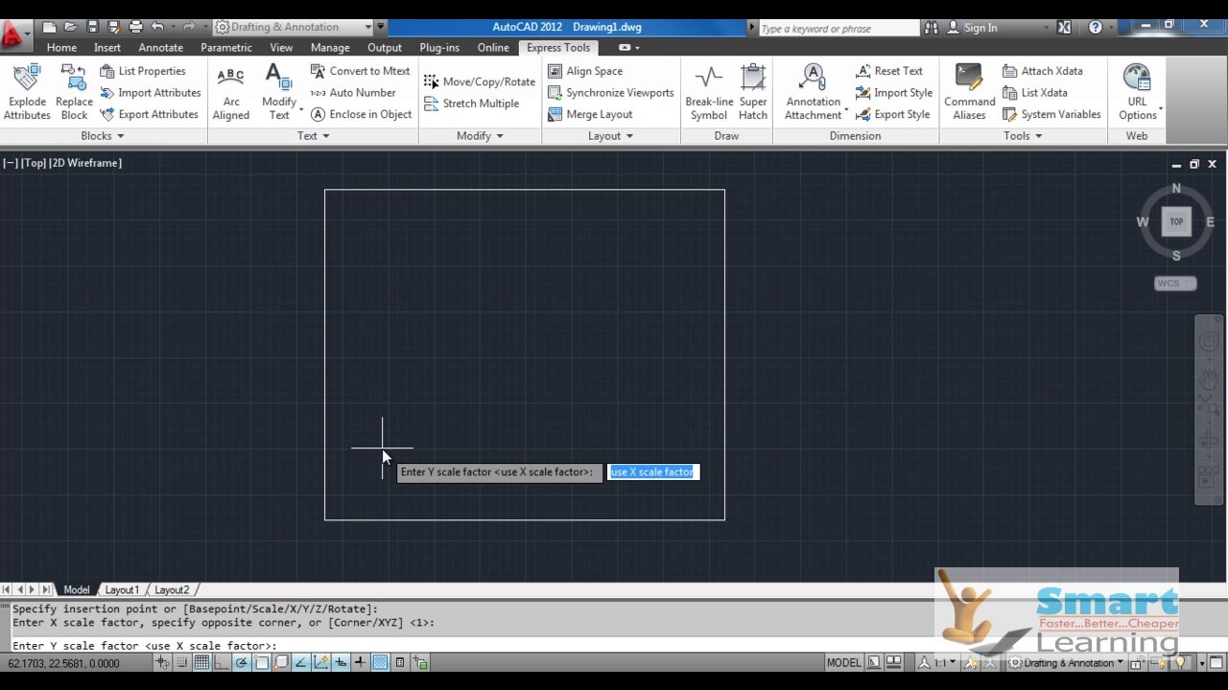Click the Y scale factor dynamic input box

click(x=653, y=471)
